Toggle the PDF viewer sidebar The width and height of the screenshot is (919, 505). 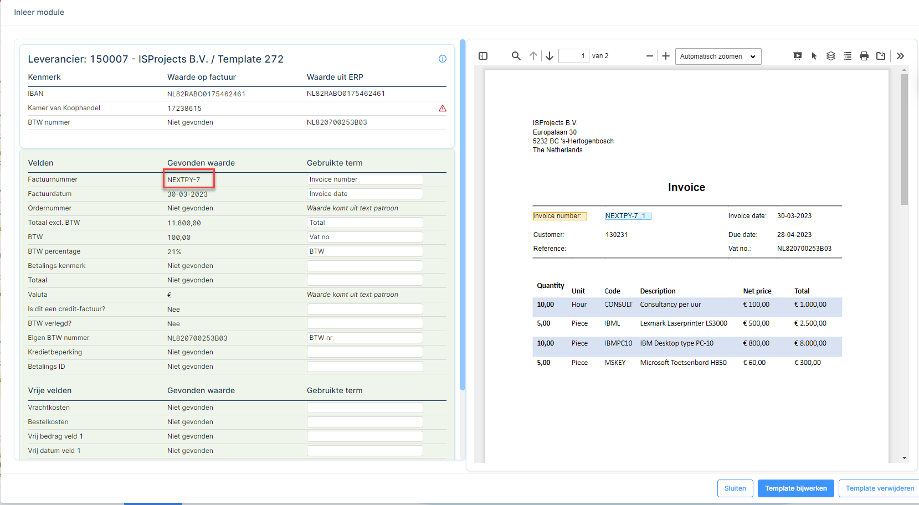click(x=483, y=56)
